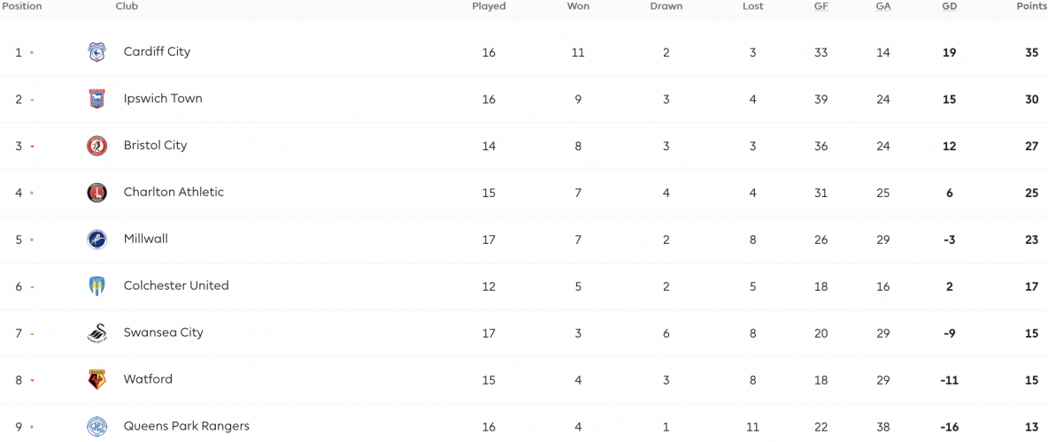The image size is (1048, 442).
Task: Click the Position column header
Action: 23,6
